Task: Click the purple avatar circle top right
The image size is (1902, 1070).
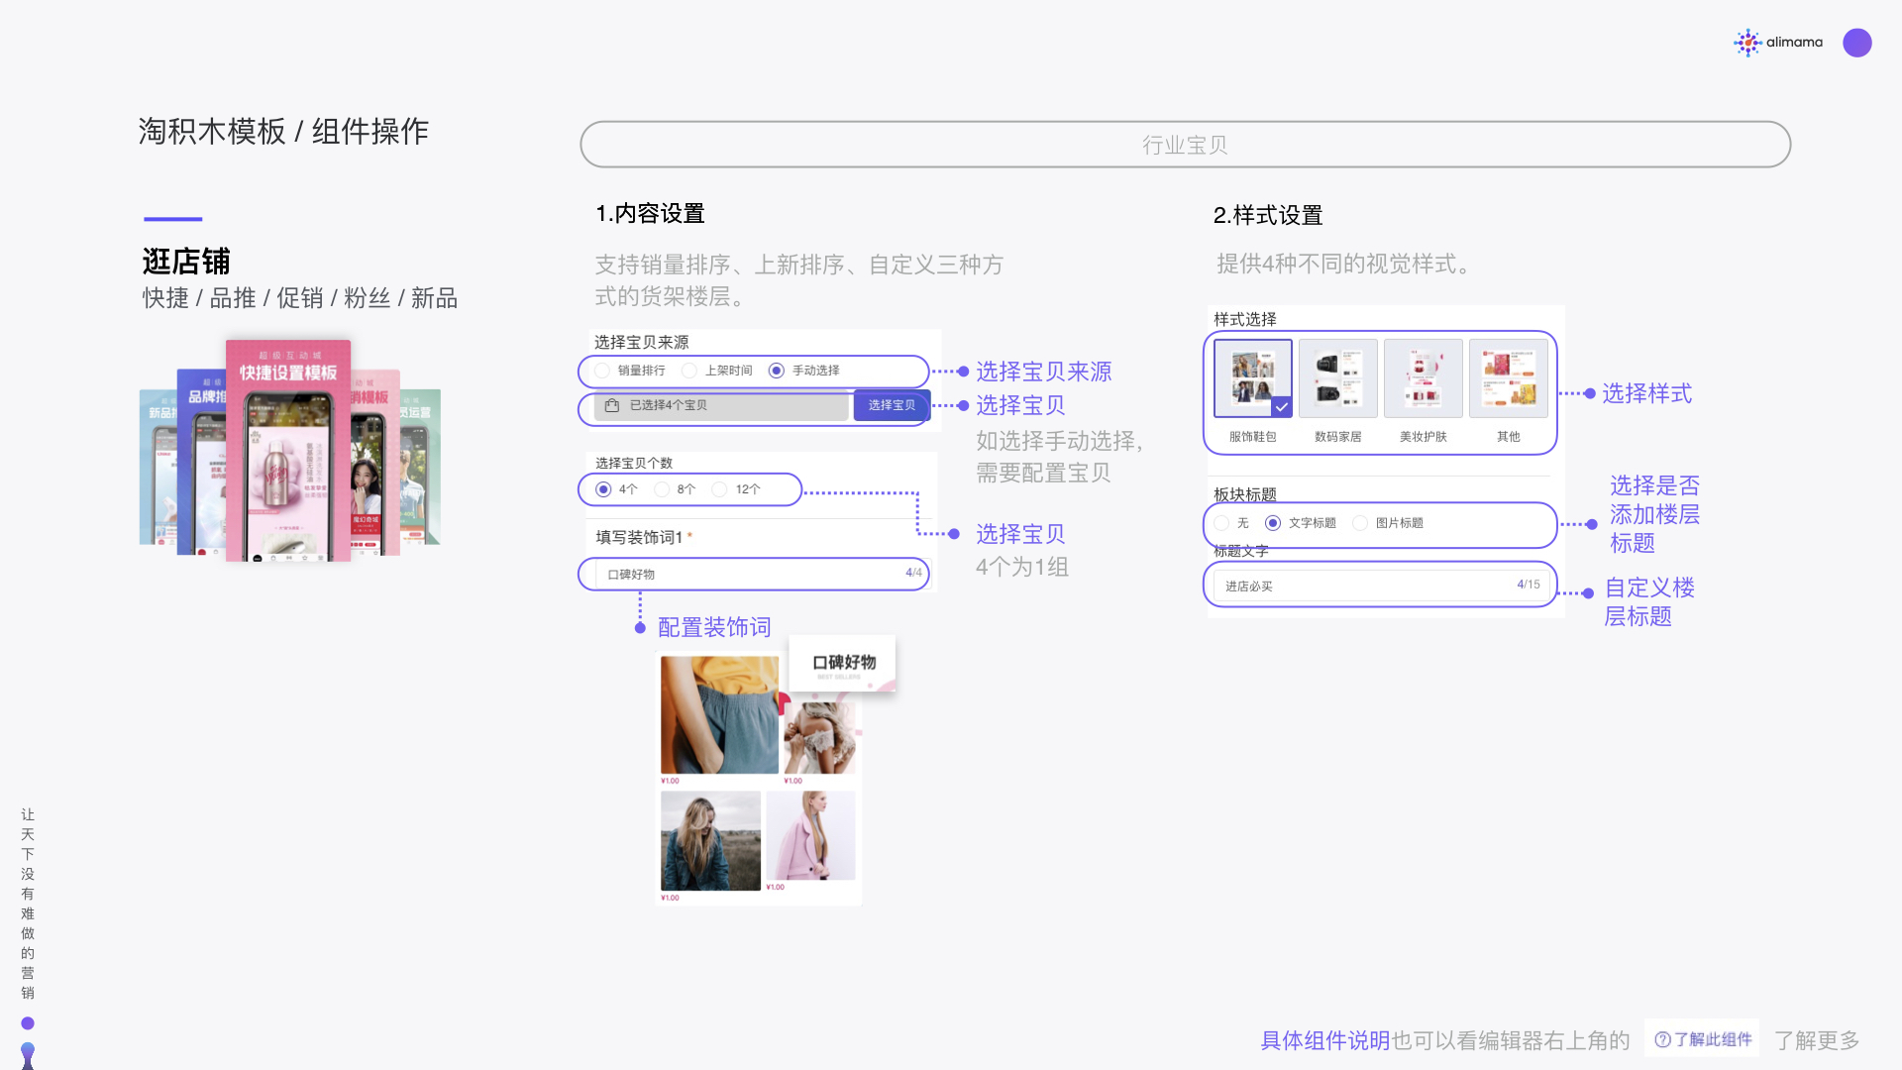Action: (1857, 43)
